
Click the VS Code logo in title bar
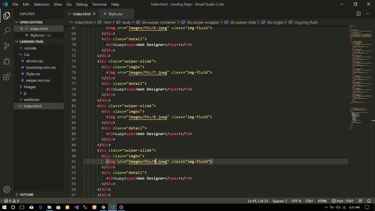pos(5,4)
